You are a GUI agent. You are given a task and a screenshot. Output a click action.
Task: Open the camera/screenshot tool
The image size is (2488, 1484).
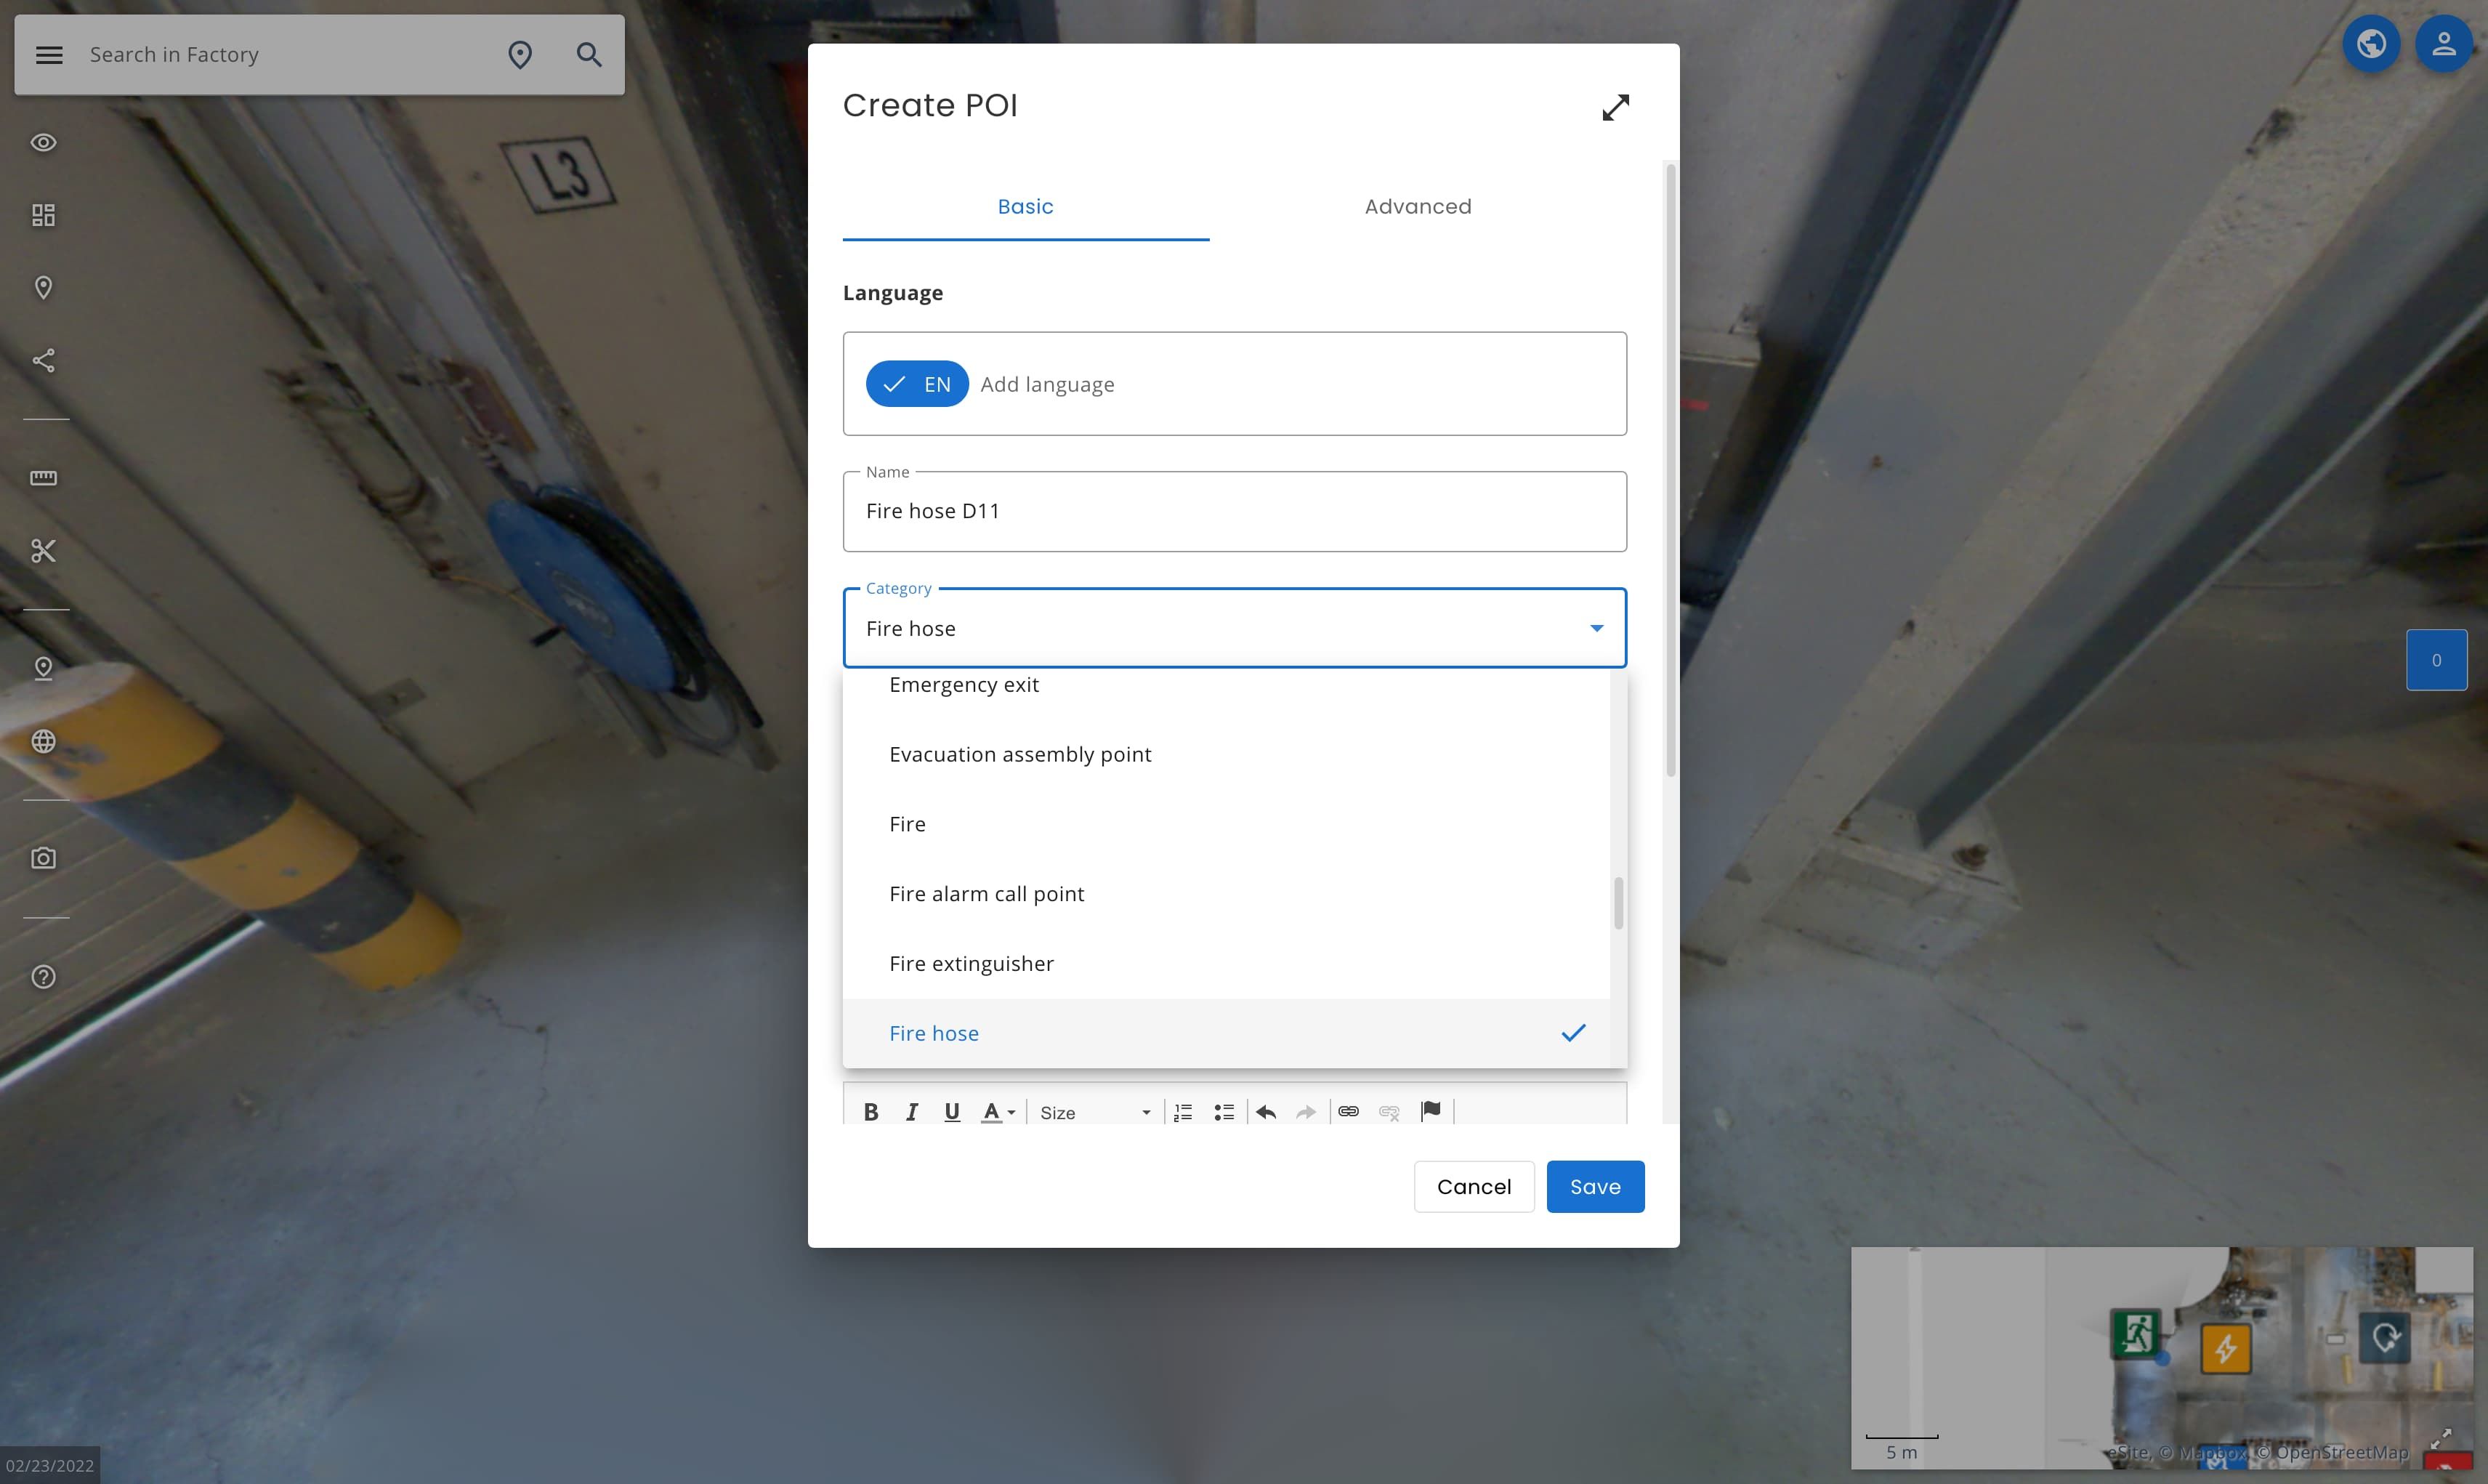pos(44,857)
